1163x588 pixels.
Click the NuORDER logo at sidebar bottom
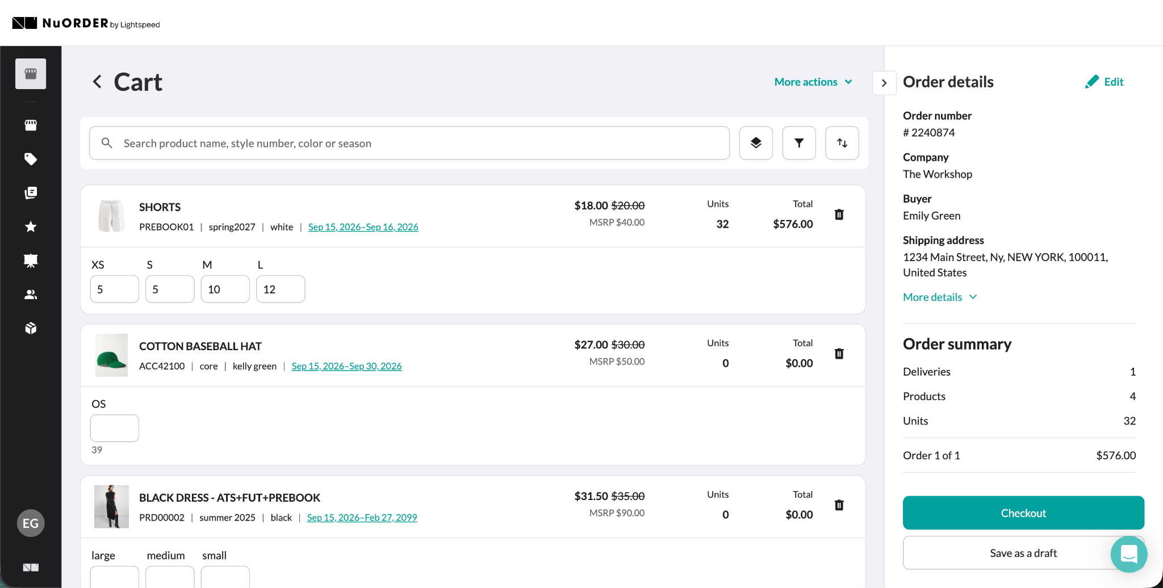31,568
